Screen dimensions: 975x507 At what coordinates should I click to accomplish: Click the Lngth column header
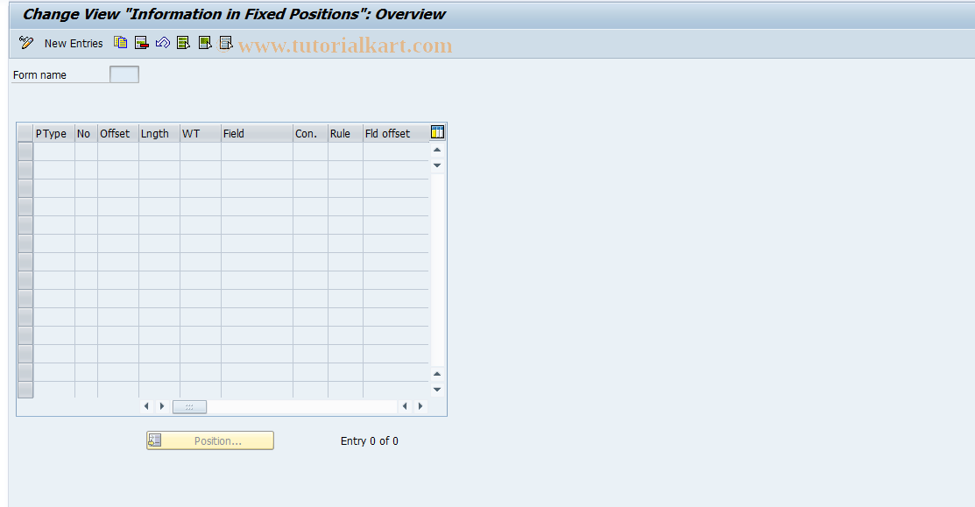pos(159,134)
